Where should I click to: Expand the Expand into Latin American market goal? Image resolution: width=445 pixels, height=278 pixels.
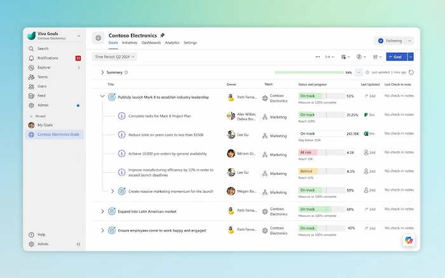(102, 211)
